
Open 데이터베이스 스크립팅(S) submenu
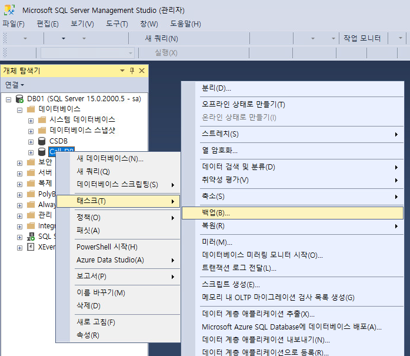coord(118,185)
